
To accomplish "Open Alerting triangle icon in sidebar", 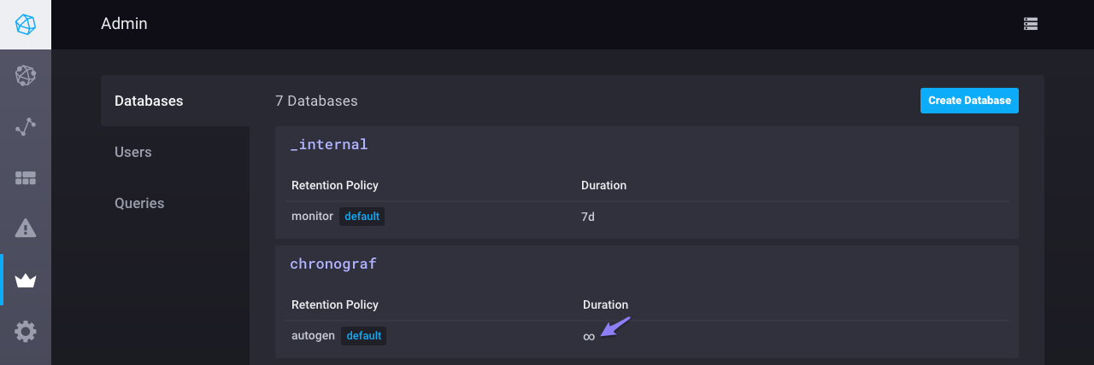I will (x=26, y=229).
